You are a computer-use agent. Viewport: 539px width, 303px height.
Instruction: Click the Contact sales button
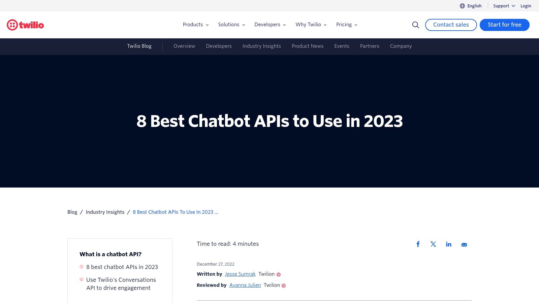pos(451,25)
